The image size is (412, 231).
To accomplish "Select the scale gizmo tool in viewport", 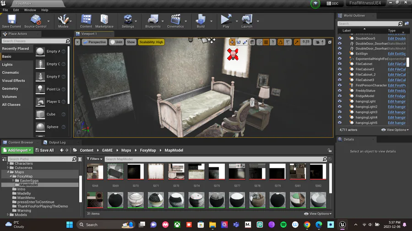I will point(245,42).
